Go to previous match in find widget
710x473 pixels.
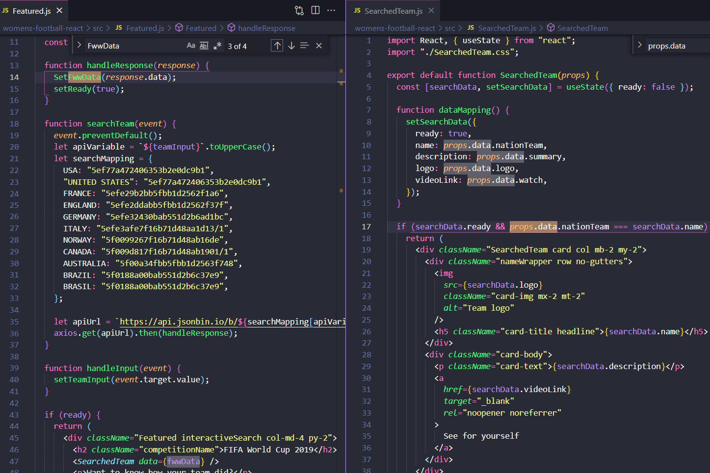point(277,46)
